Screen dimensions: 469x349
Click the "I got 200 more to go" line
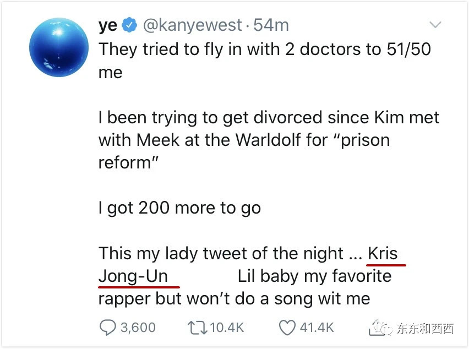pos(179,208)
